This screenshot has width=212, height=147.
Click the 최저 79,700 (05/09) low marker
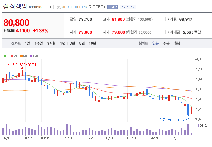174,120
